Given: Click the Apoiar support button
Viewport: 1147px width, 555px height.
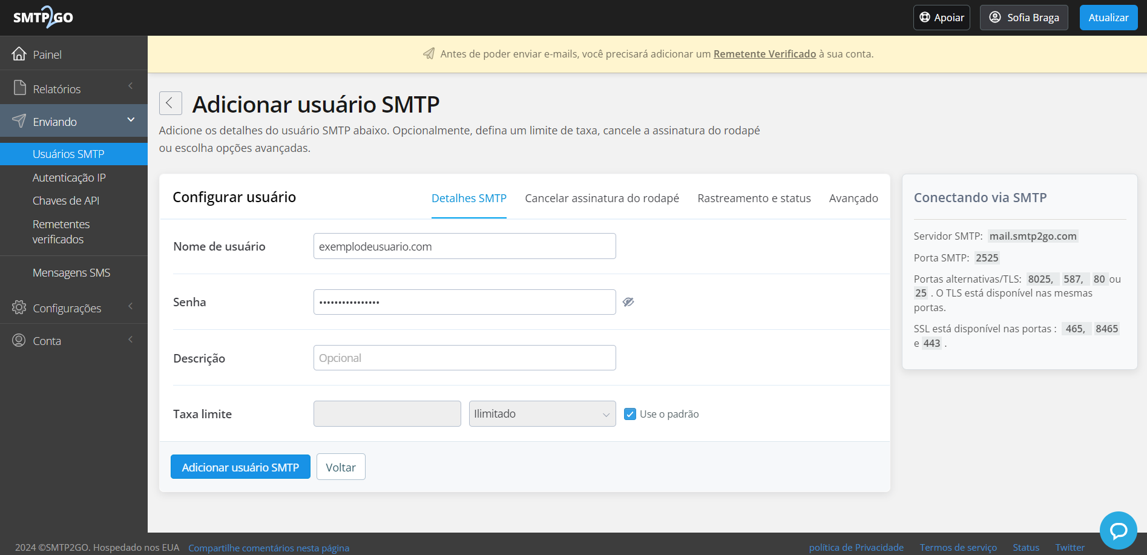Looking at the screenshot, I should 941,18.
